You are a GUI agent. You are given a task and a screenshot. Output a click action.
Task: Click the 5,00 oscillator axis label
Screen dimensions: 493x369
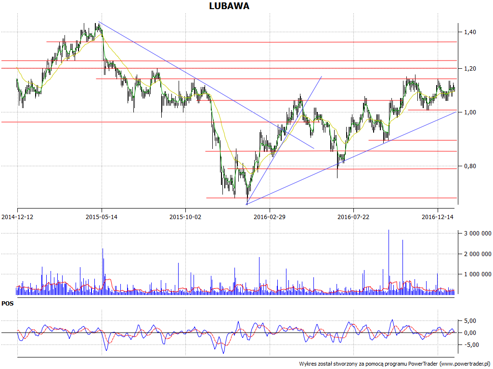pos(470,320)
